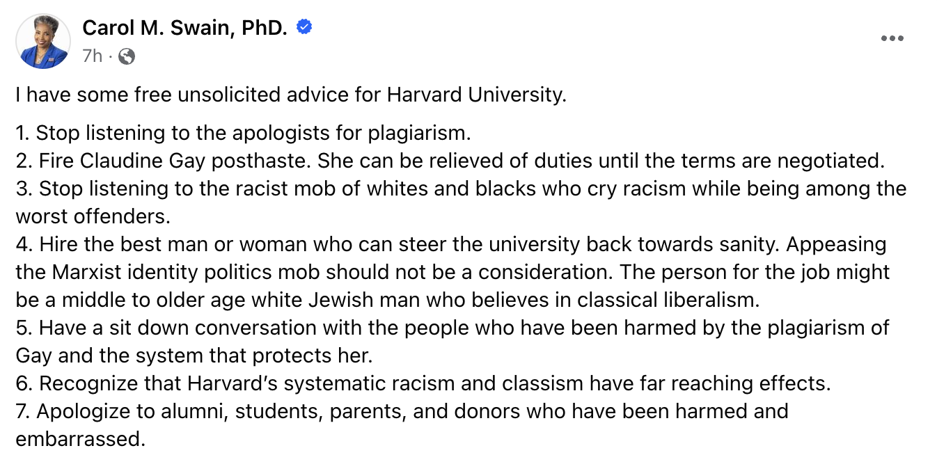Click the words 'worst offenders.'
The width and height of the screenshot is (937, 462).
pos(93,216)
